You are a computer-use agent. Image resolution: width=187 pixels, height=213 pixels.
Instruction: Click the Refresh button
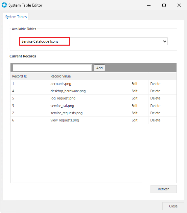coord(164,189)
